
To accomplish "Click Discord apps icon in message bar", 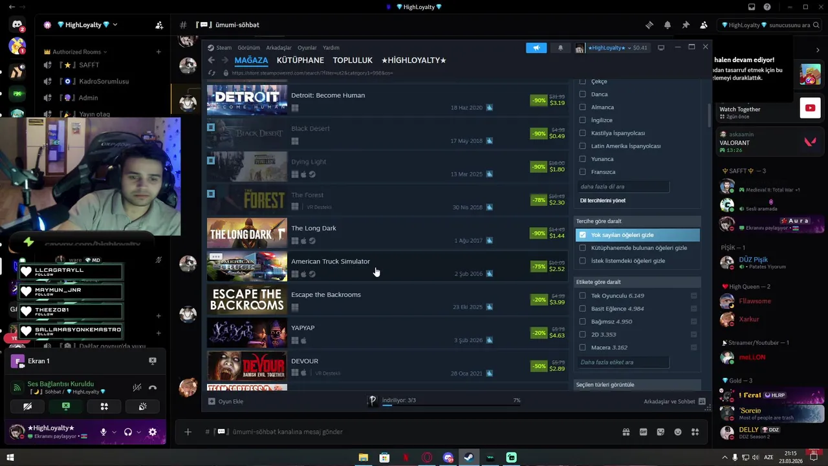I will coord(695,432).
